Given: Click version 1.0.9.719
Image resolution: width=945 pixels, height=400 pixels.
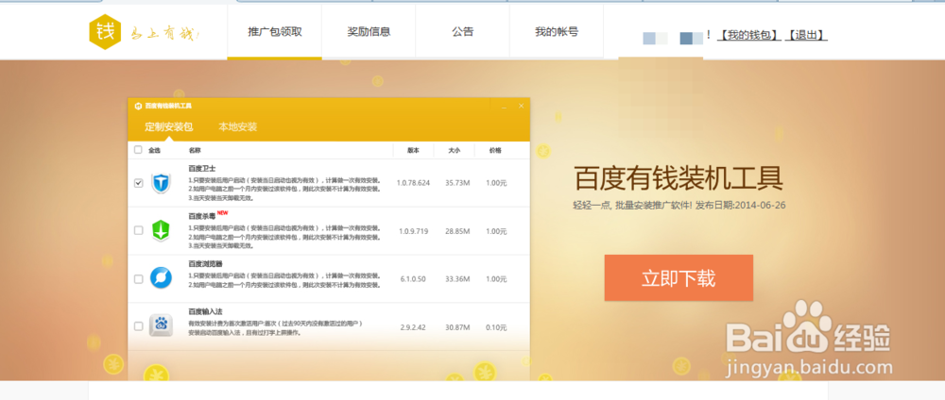Looking at the screenshot, I should click(x=414, y=231).
